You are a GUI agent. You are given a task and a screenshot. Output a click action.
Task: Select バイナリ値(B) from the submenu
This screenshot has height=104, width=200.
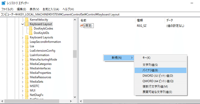[x=160, y=70]
